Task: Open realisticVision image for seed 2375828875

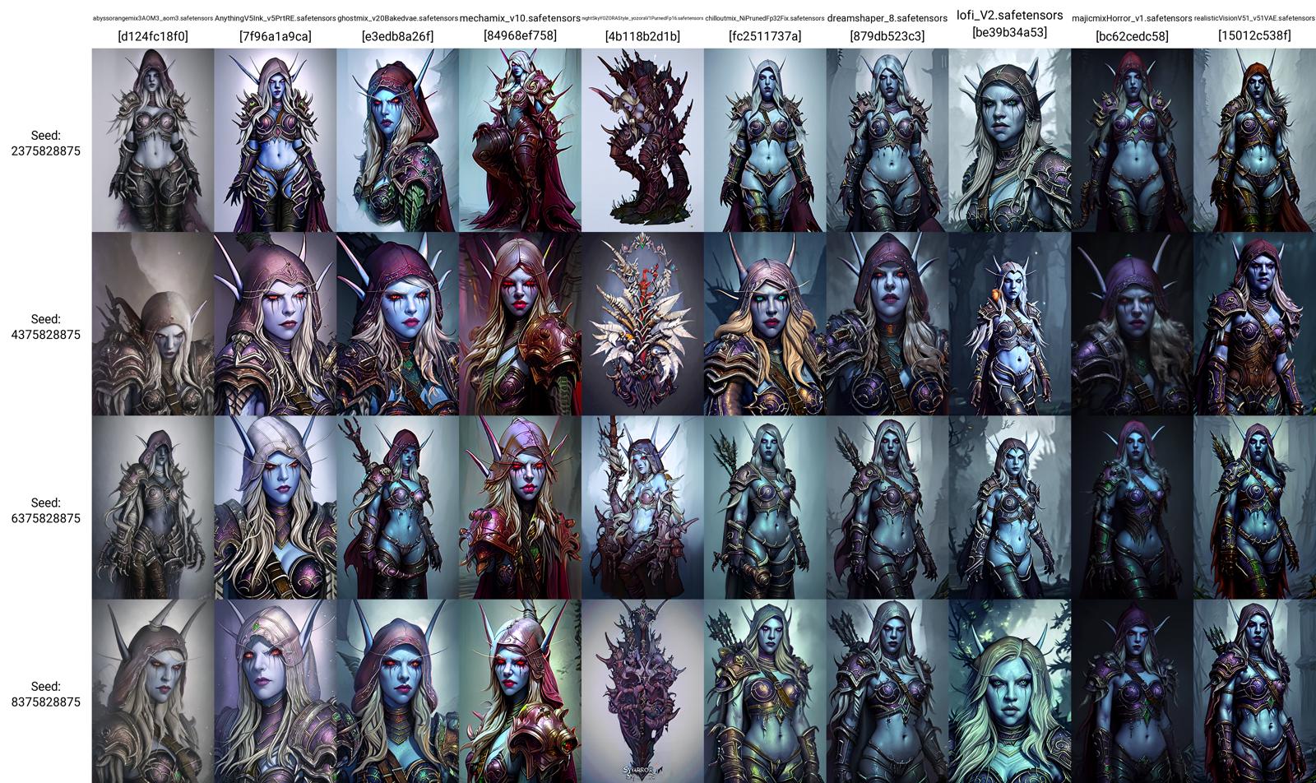Action: click(1254, 140)
